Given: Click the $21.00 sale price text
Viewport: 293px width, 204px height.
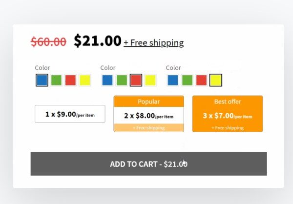Looking at the screenshot, I should (98, 41).
